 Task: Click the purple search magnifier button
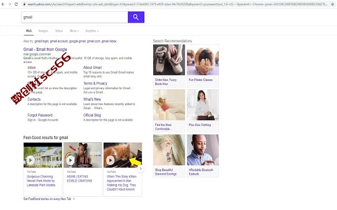[x=136, y=17]
